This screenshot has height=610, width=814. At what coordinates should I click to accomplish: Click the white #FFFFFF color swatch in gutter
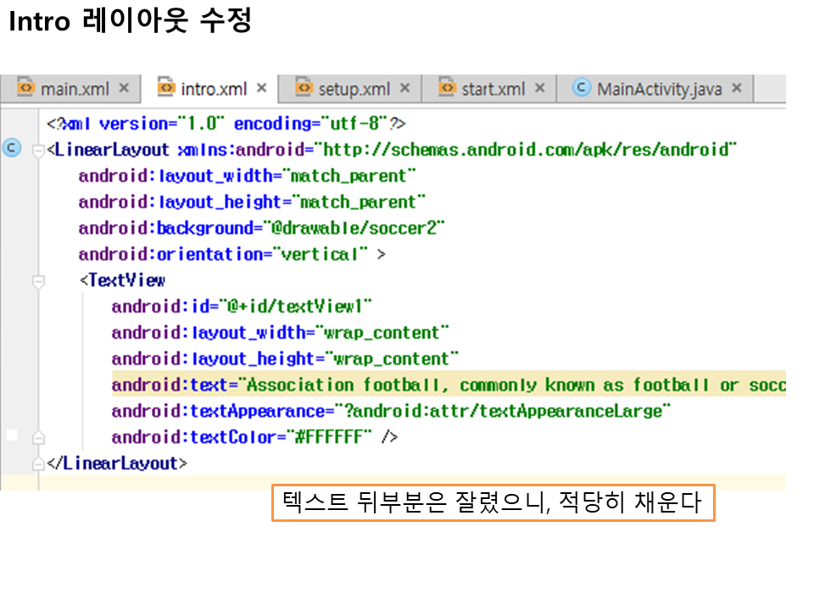tap(12, 435)
